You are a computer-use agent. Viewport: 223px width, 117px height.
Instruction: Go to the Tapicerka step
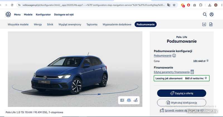(x=92, y=25)
